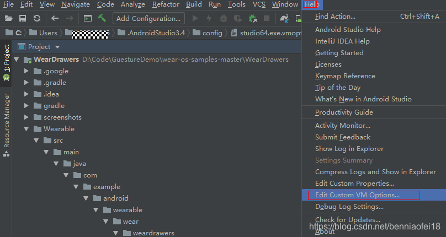The image size is (446, 237).
Task: Click the Run play icon
Action: click(x=195, y=19)
